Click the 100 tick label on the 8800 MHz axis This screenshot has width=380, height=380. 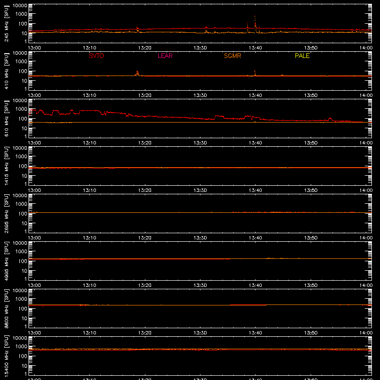[x=23, y=309]
